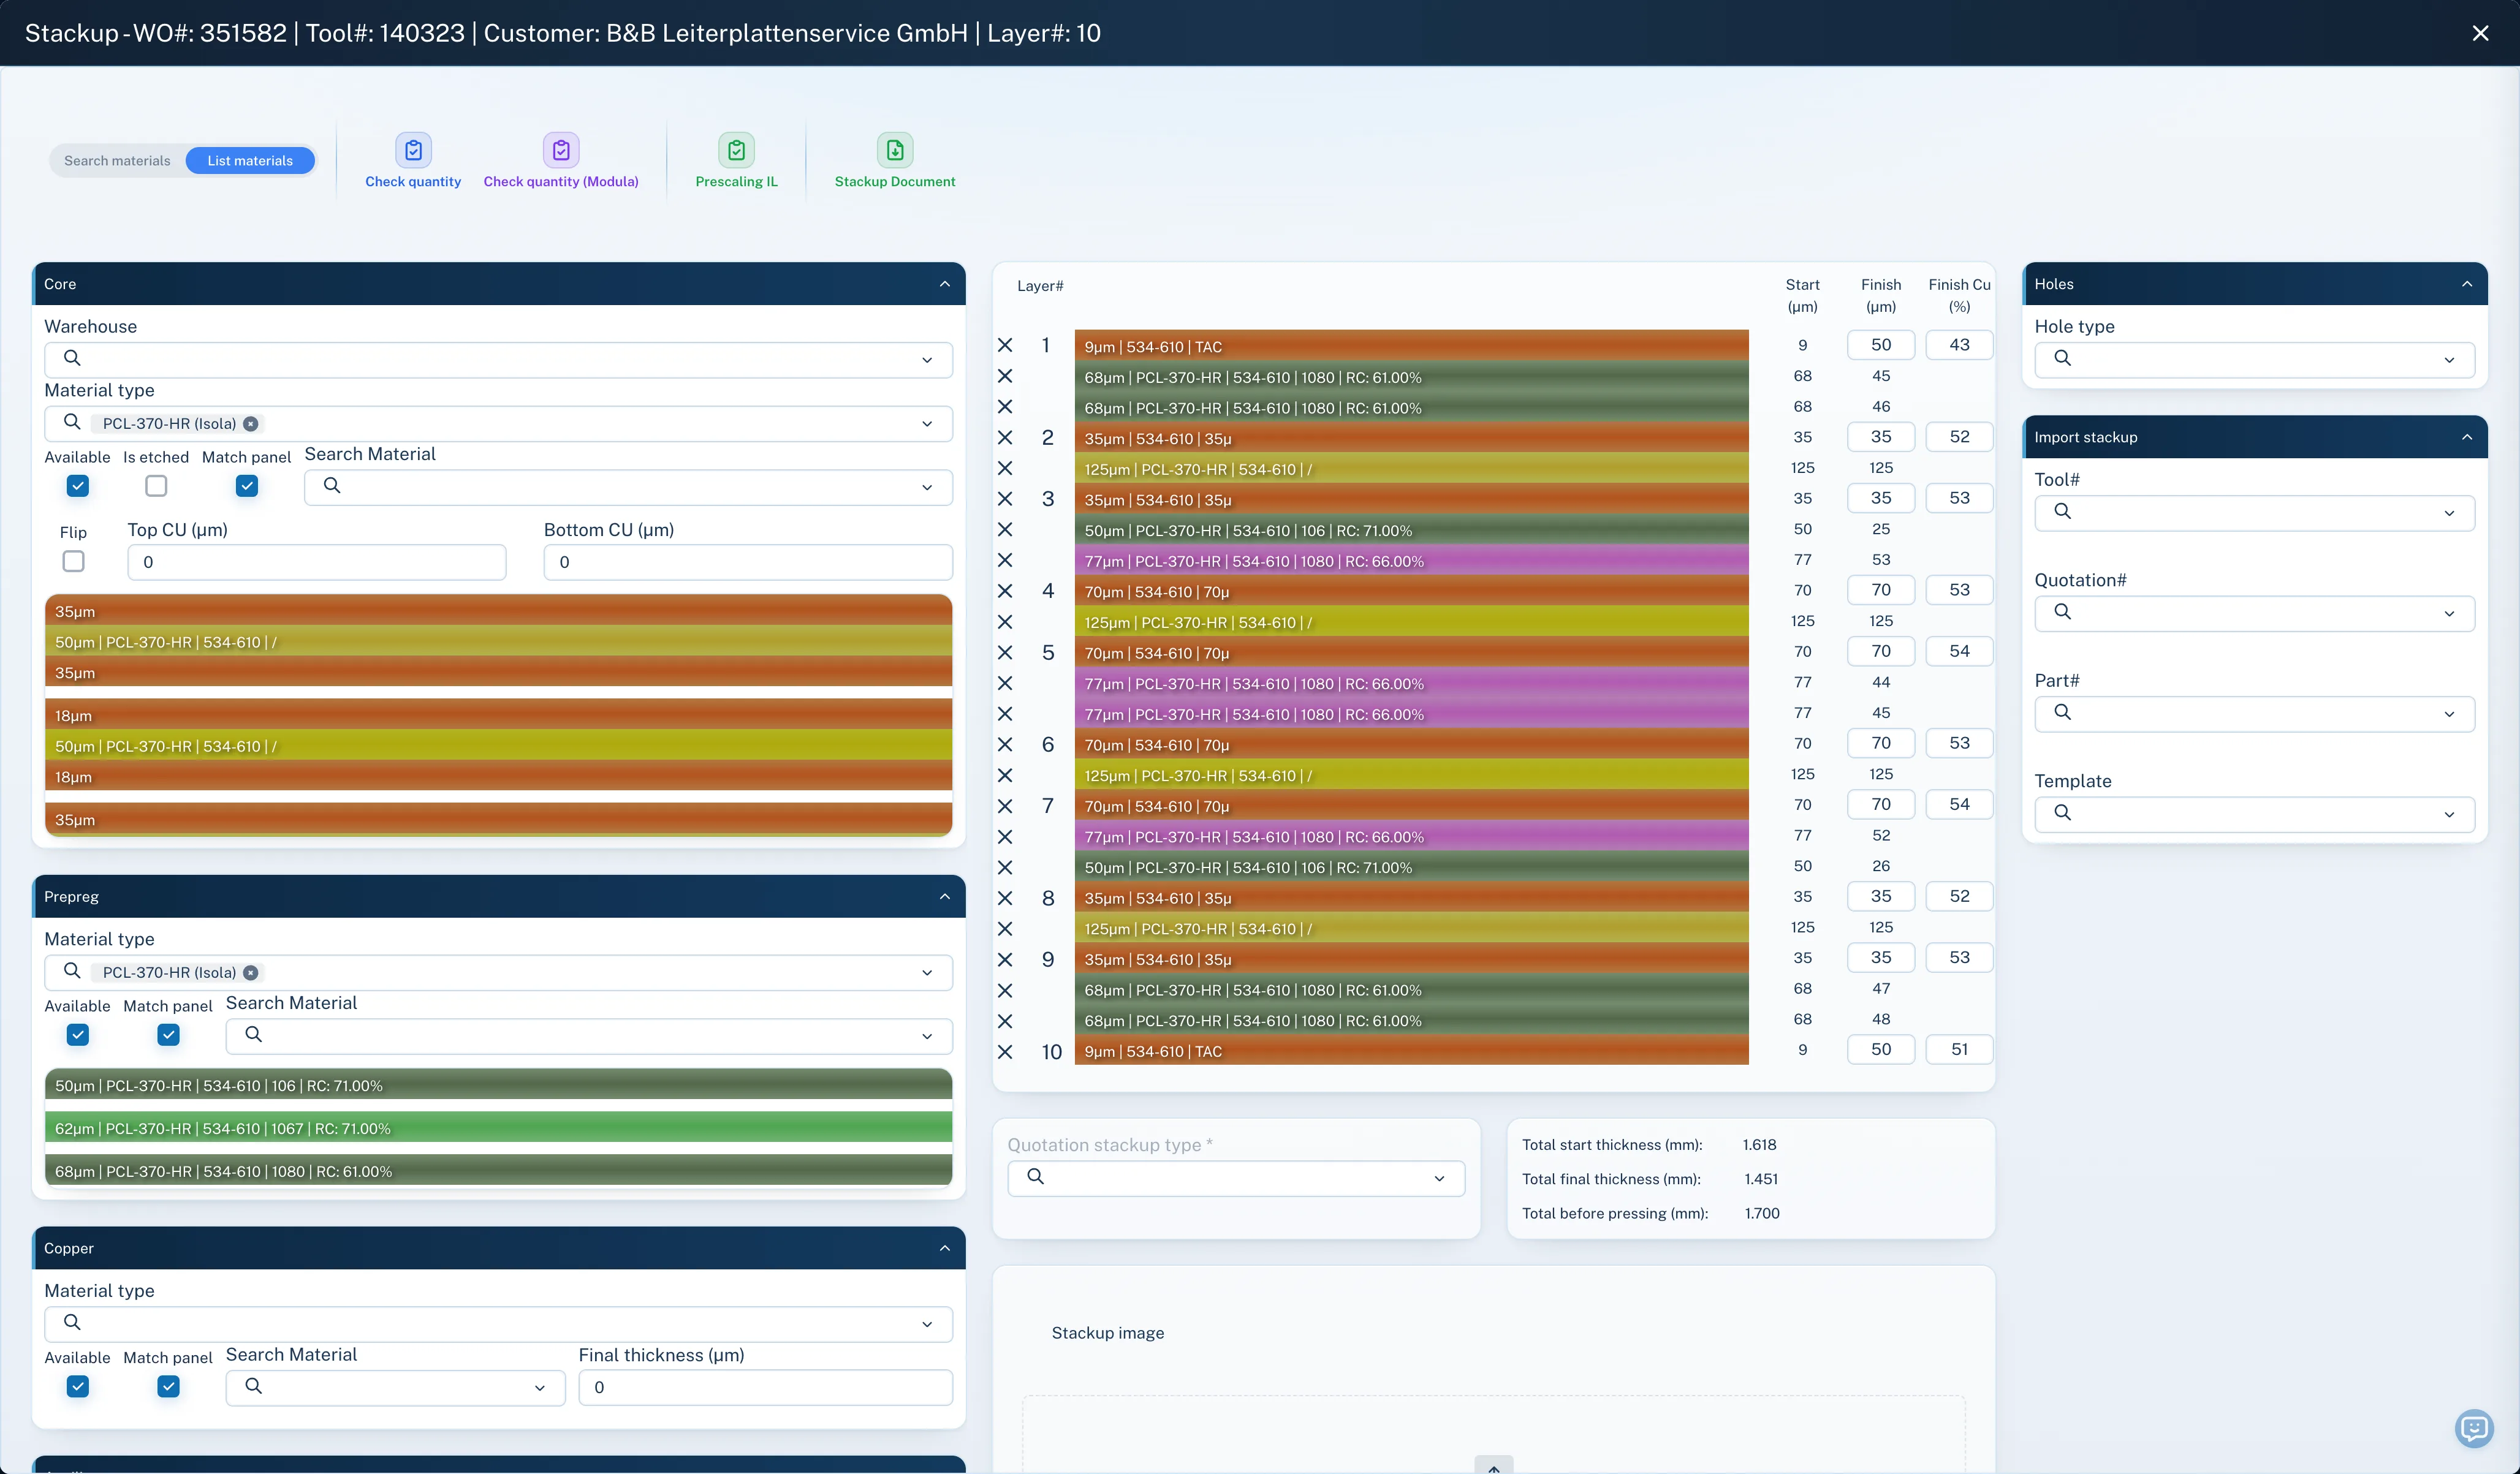The width and height of the screenshot is (2520, 1474).
Task: Switch to Search materials tab
Action: pos(117,161)
